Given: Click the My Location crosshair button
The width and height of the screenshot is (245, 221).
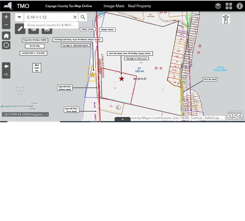Looking at the screenshot, I should coord(6,45).
